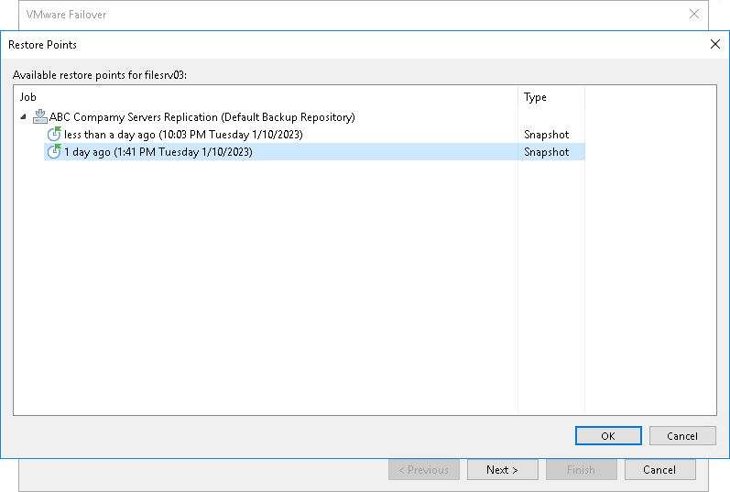This screenshot has width=730, height=492.
Task: Click Cancel in the Restore Points dialog
Action: [x=682, y=435]
